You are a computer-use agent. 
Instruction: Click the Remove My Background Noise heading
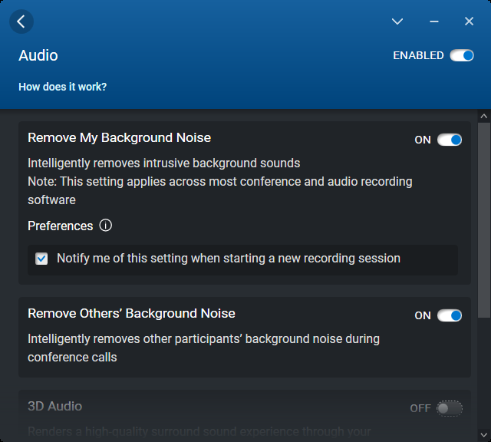pyautogui.click(x=119, y=138)
